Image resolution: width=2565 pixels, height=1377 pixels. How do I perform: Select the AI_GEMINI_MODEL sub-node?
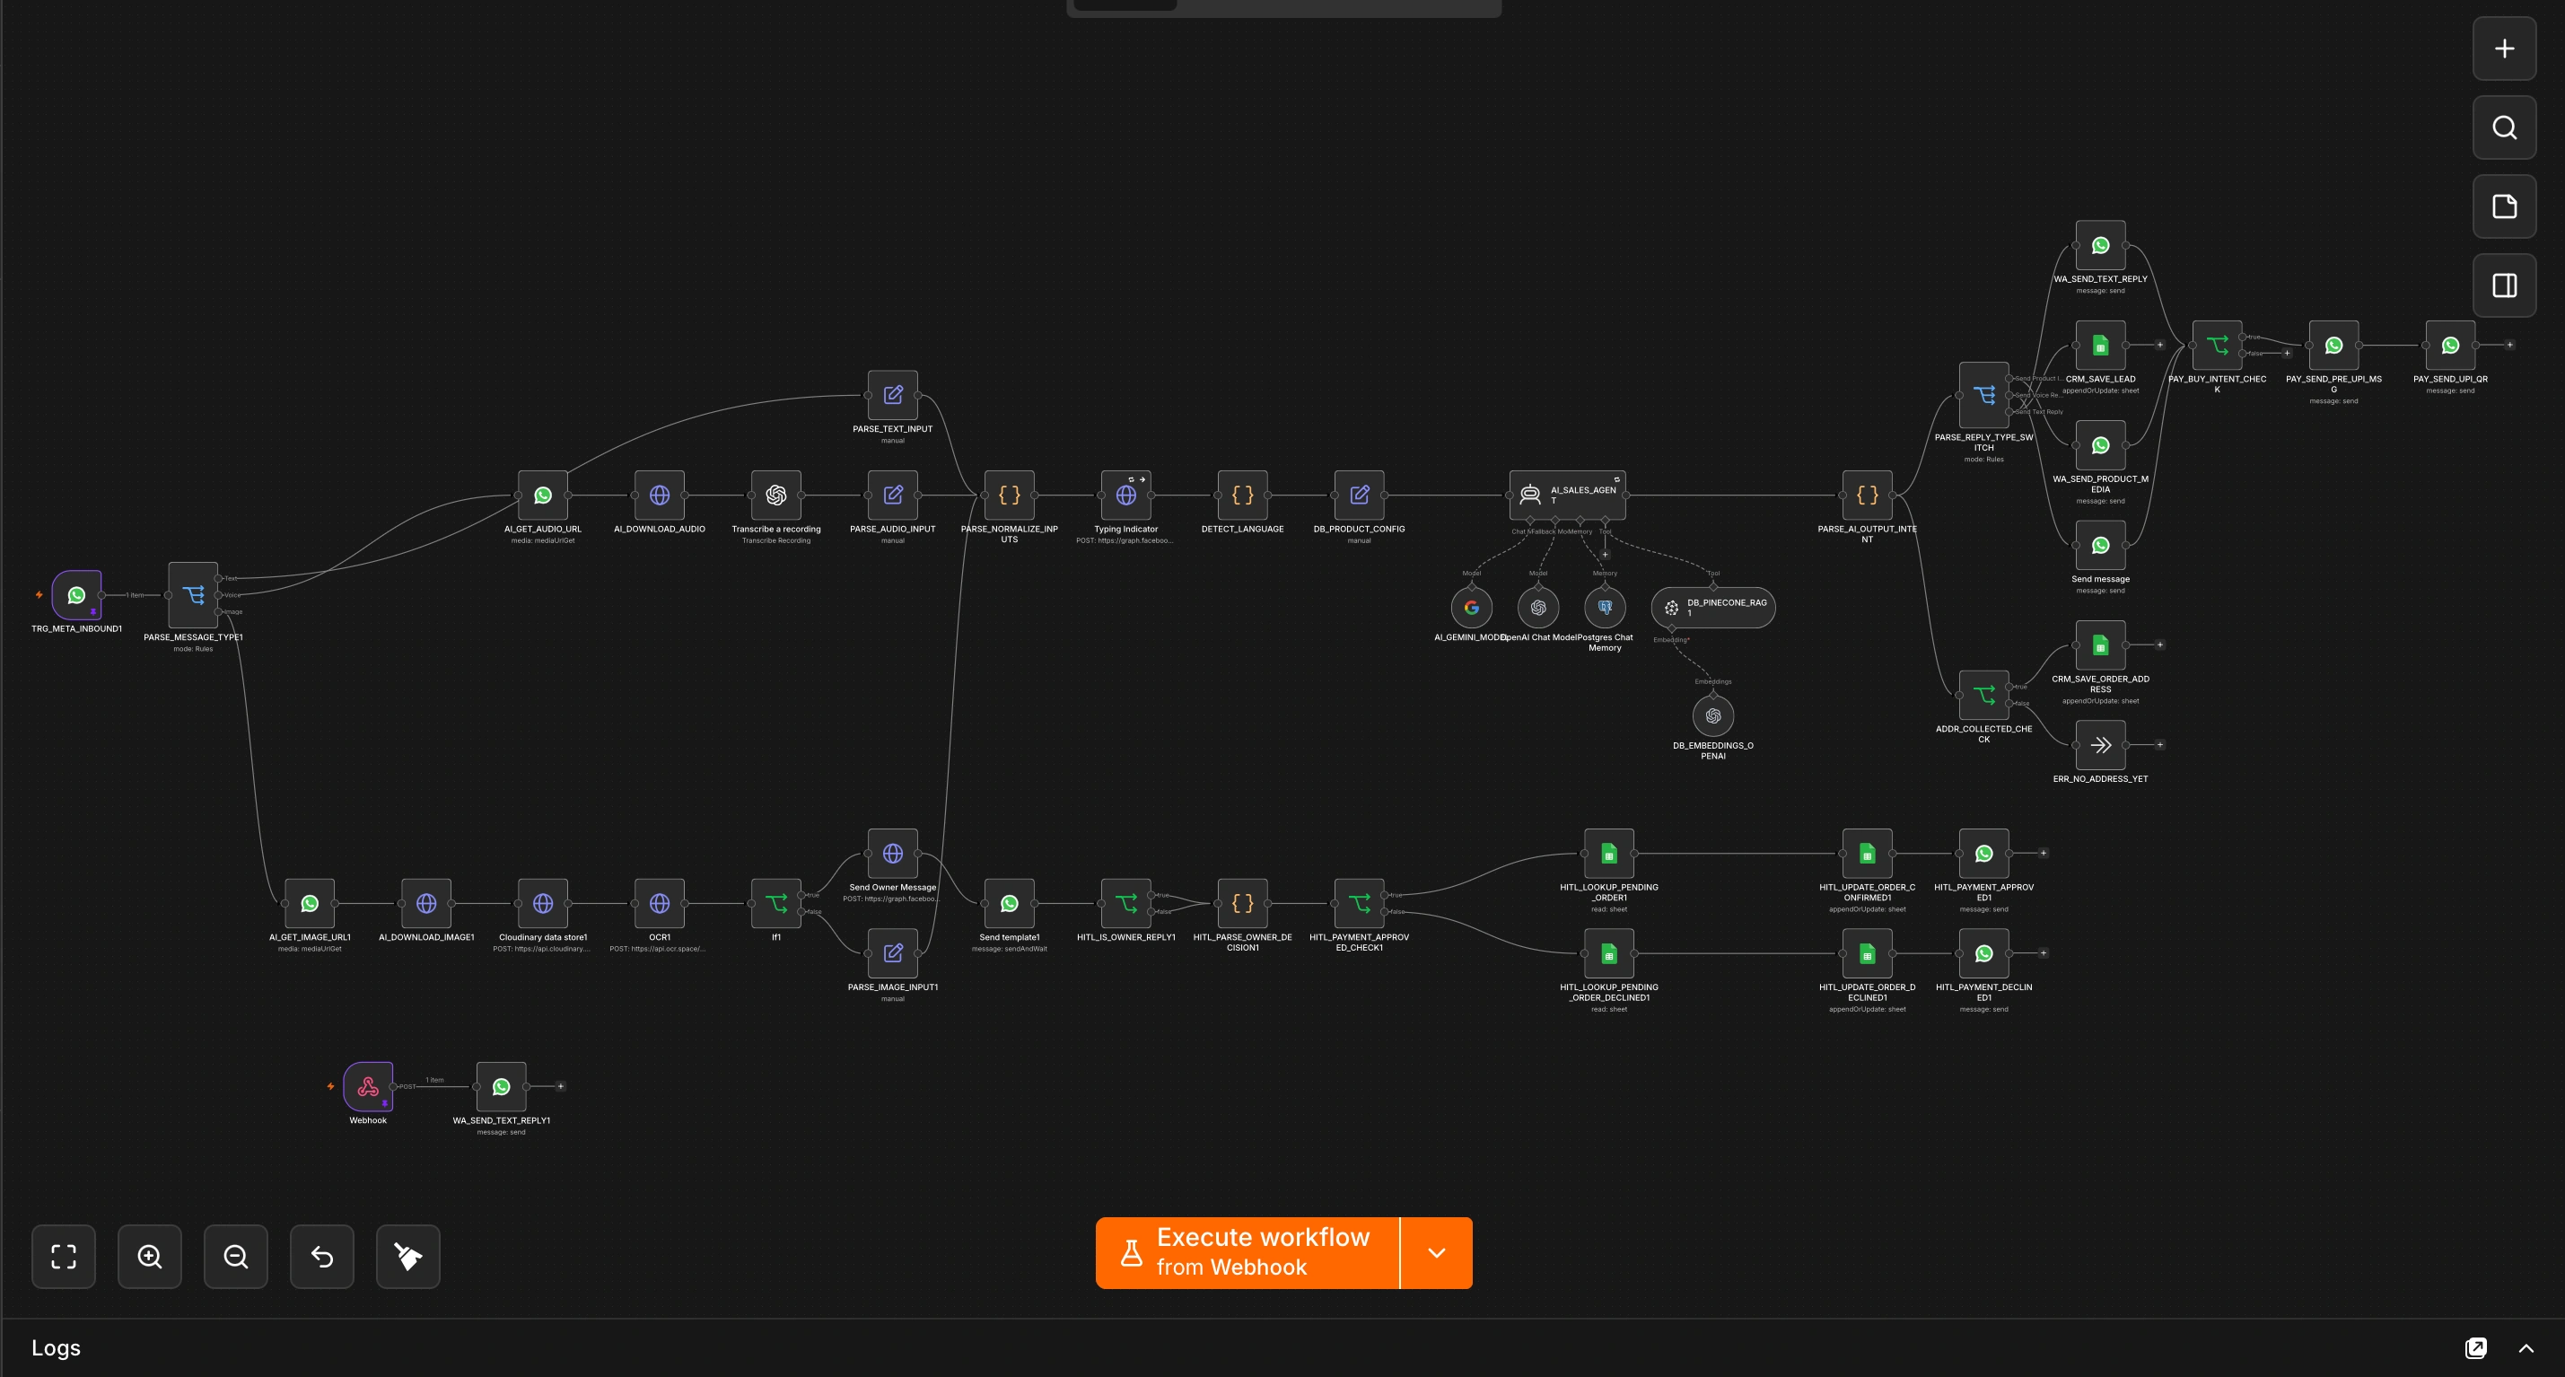tap(1472, 608)
